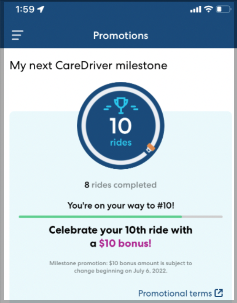Tap the cellular signal bars
This screenshot has height=303, width=237.
coord(195,10)
